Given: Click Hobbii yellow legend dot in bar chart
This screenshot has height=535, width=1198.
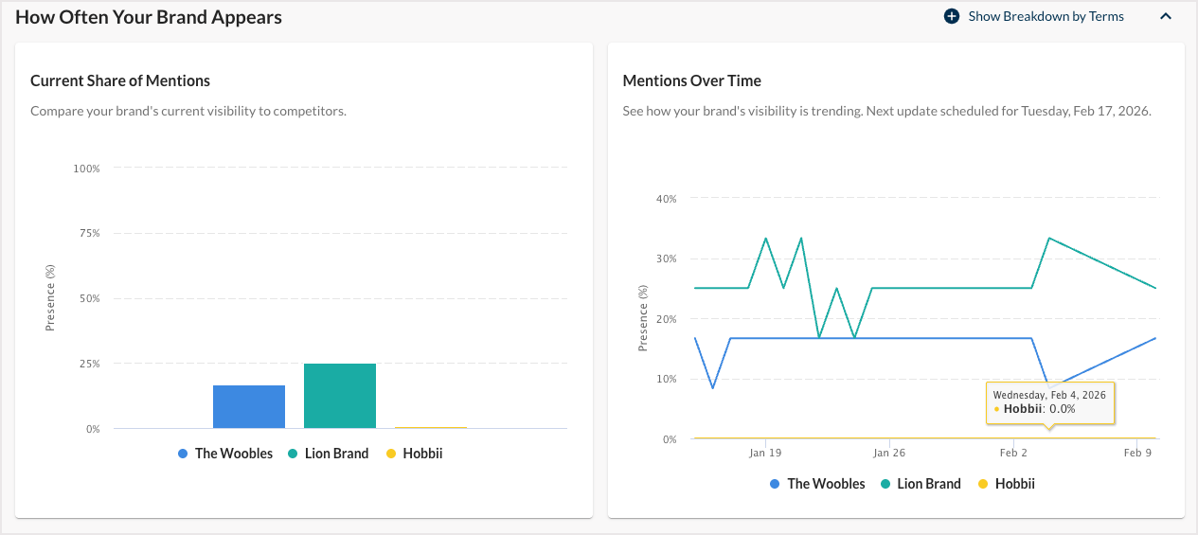Looking at the screenshot, I should (390, 455).
